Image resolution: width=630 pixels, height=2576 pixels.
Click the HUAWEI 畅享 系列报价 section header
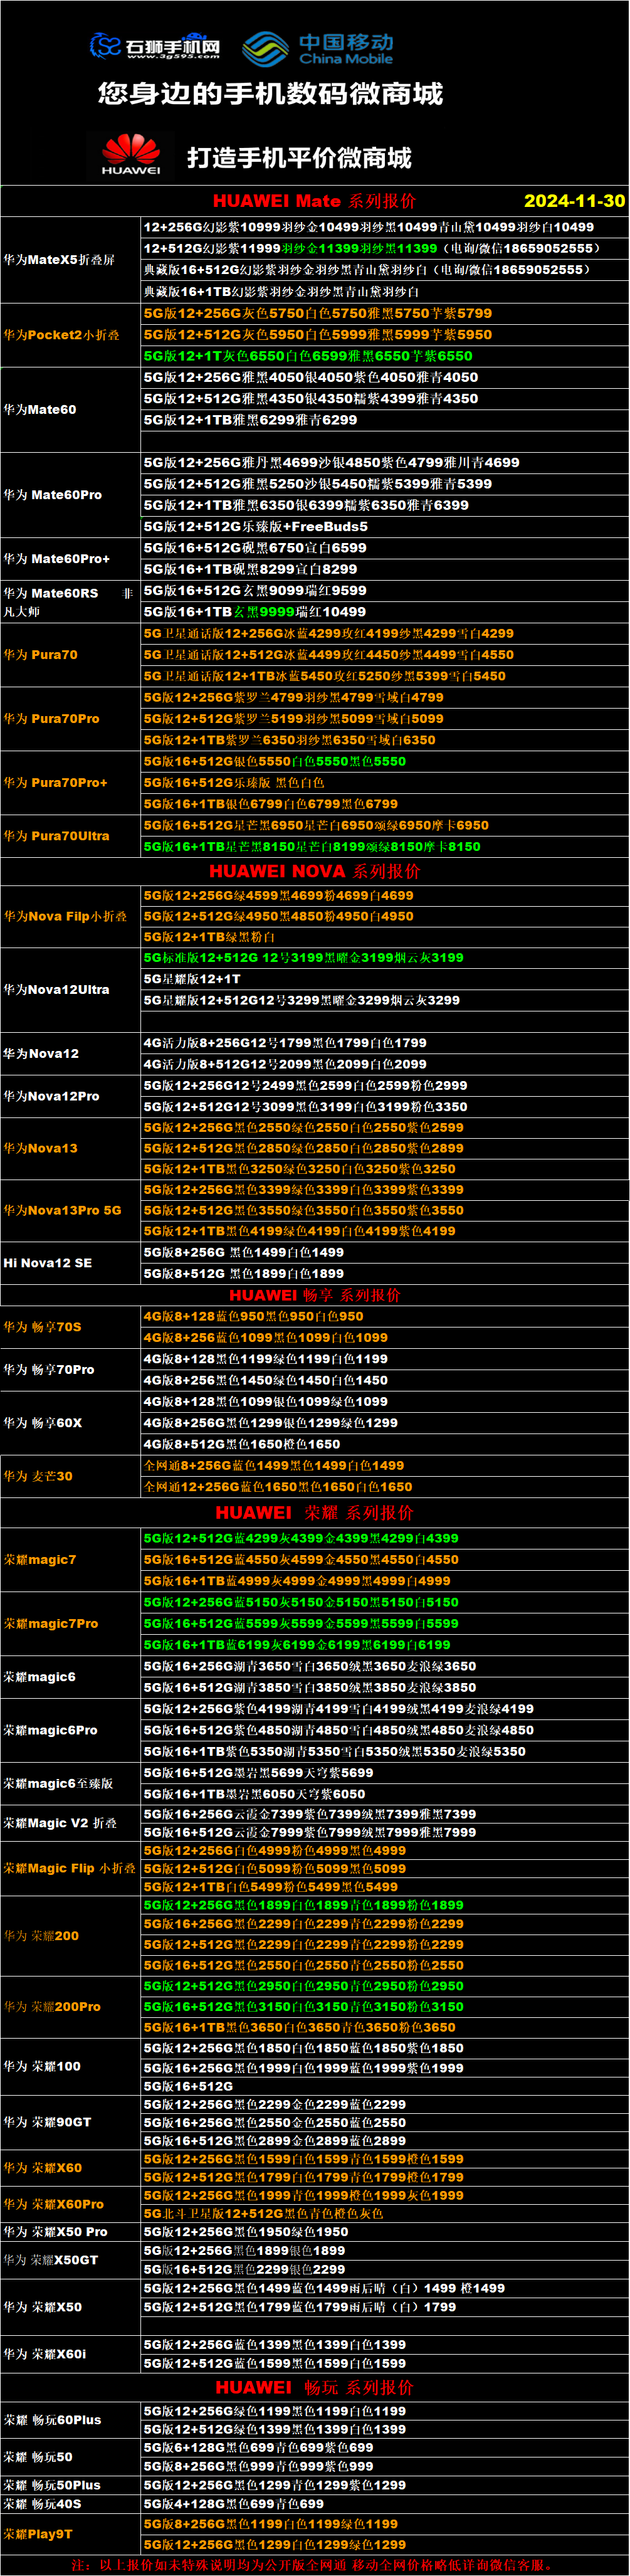point(314,1295)
